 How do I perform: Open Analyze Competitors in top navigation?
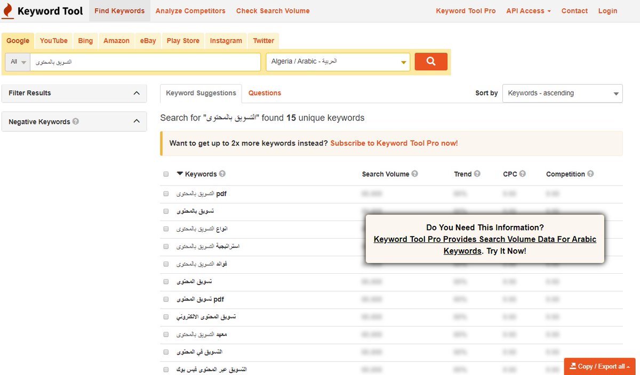click(x=190, y=11)
